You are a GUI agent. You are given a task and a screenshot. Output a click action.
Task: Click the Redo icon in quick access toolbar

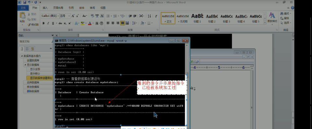point(36,2)
